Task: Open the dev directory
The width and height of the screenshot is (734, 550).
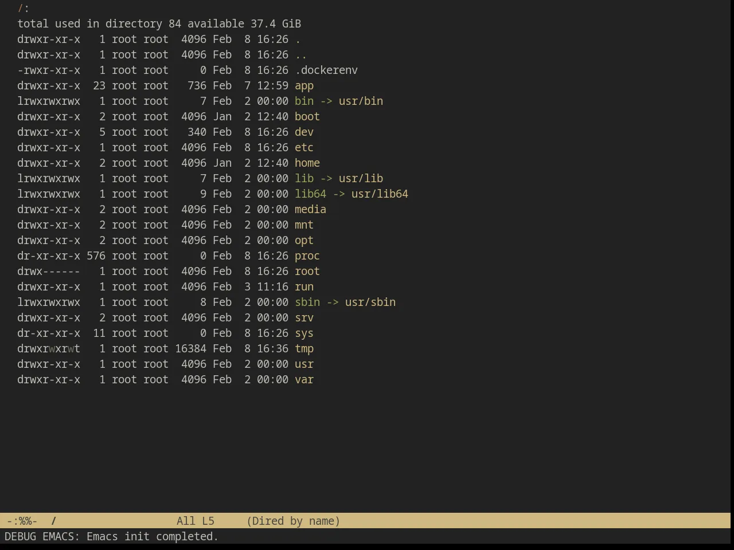Action: click(x=304, y=132)
